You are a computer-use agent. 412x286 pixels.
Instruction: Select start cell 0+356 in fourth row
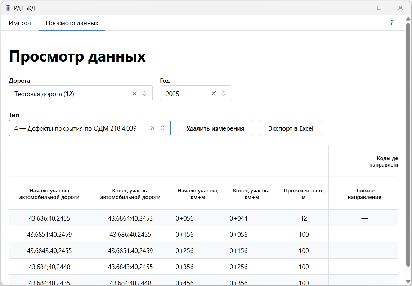(x=198, y=267)
